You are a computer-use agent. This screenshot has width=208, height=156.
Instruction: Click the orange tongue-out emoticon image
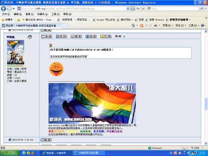click(56, 69)
